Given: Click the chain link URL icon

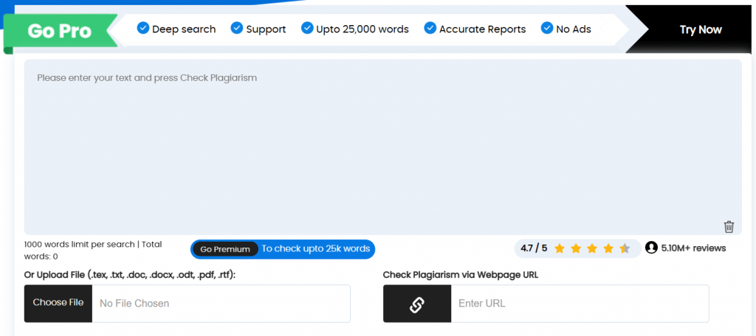Looking at the screenshot, I should 417,304.
